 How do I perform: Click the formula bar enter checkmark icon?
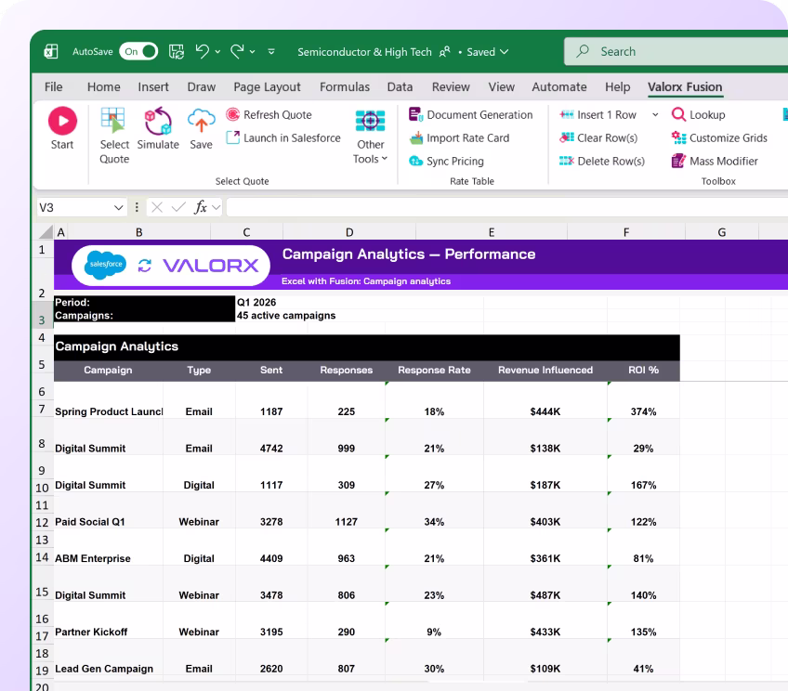click(178, 207)
